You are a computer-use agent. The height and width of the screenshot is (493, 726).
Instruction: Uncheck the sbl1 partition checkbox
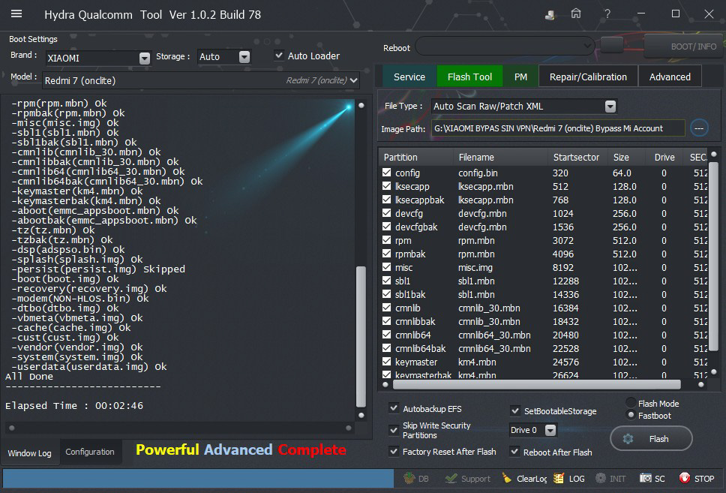386,281
